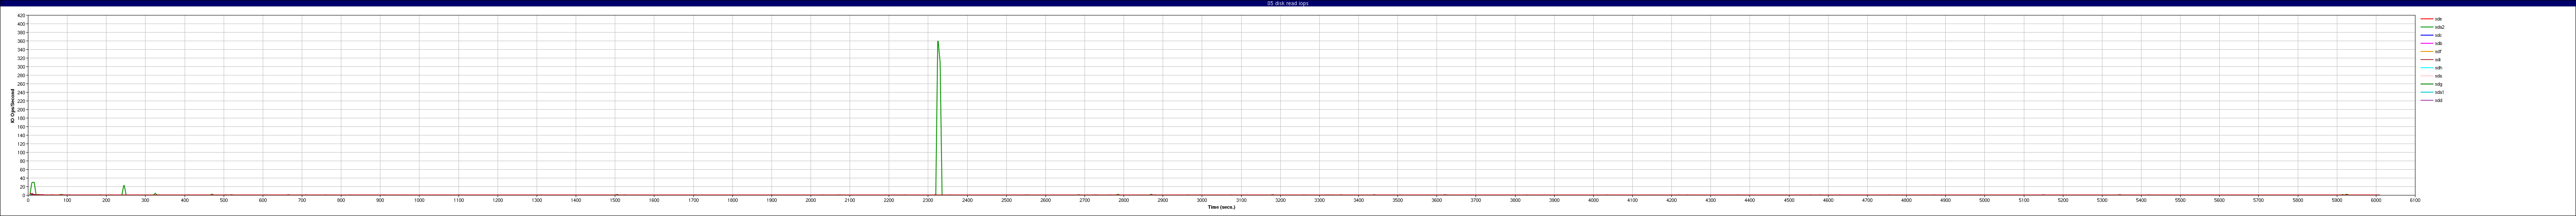
Task: Click the small green peak near 250 seconds
Action: point(124,190)
